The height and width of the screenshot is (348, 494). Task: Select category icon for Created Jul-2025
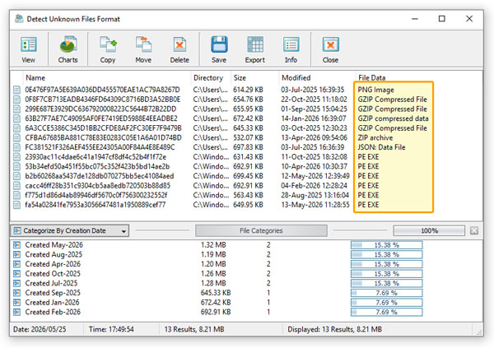16,284
